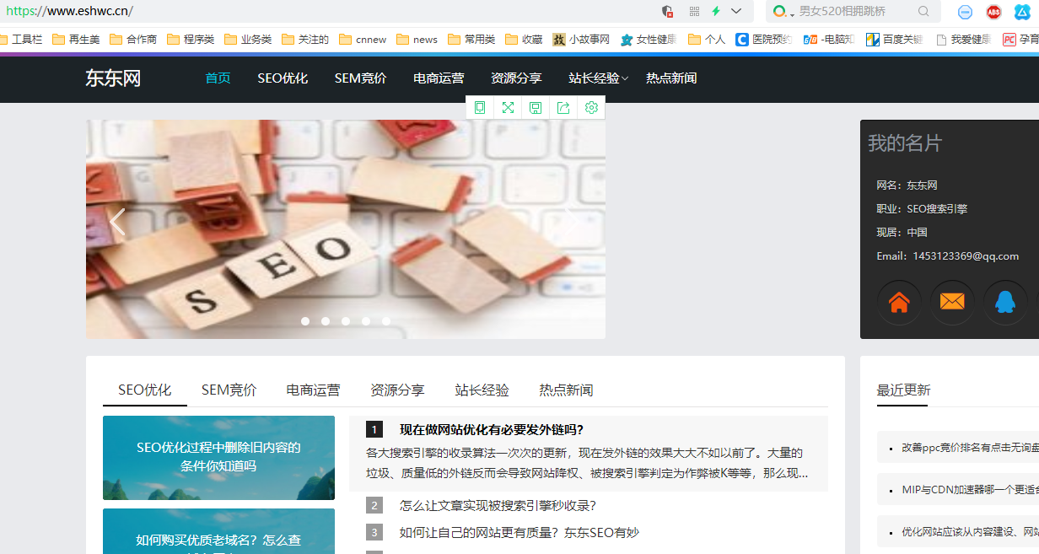Select the third carousel indicator dot
Viewport: 1039px width, 554px height.
point(346,321)
